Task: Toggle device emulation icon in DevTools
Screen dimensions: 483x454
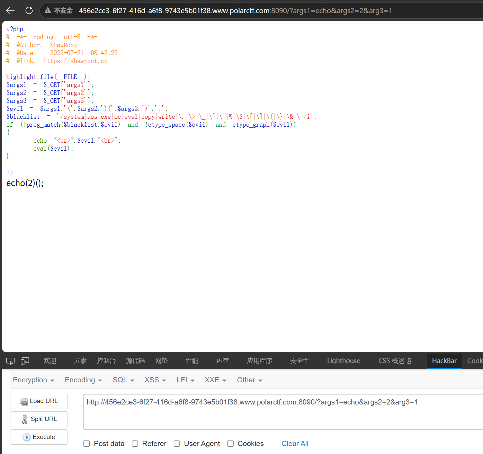Action: tap(25, 361)
